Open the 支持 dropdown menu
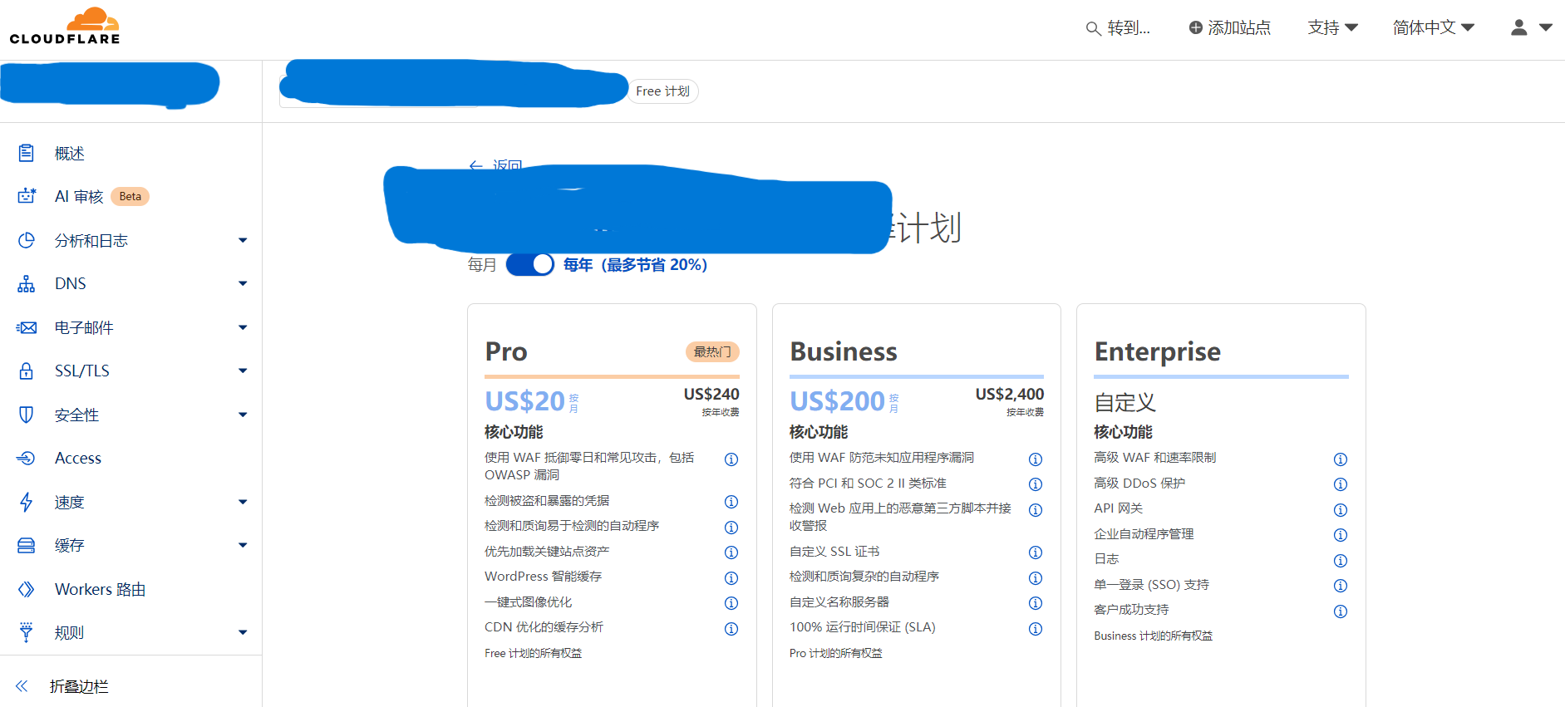The image size is (1565, 707). [x=1332, y=27]
